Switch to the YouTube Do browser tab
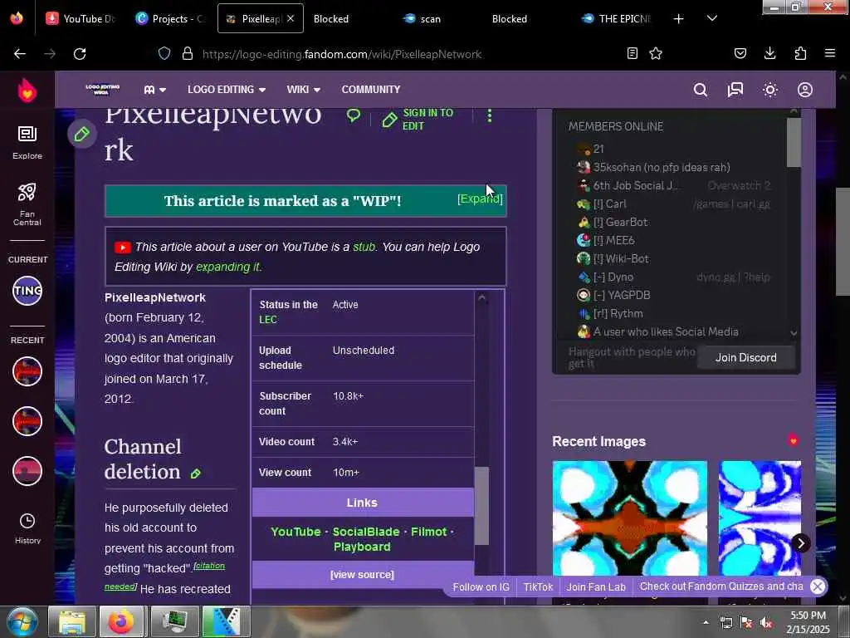850x638 pixels. (x=81, y=19)
